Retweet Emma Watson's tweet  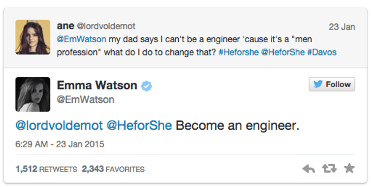tap(329, 169)
